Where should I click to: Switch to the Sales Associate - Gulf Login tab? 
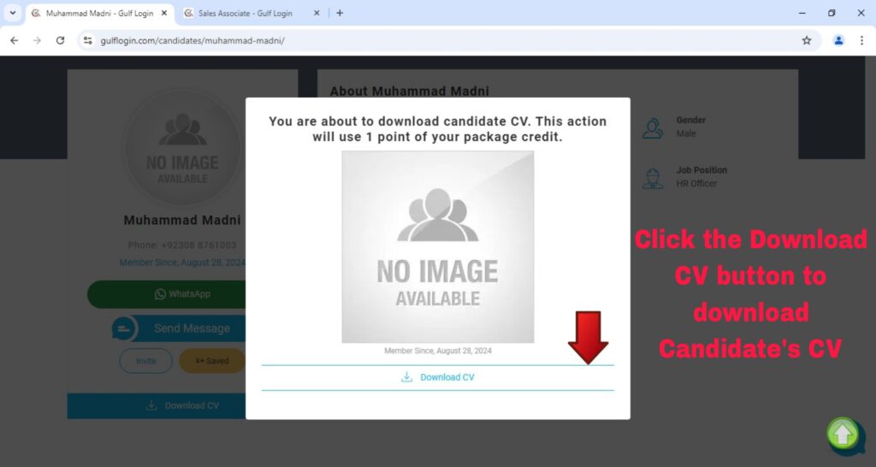click(x=248, y=14)
